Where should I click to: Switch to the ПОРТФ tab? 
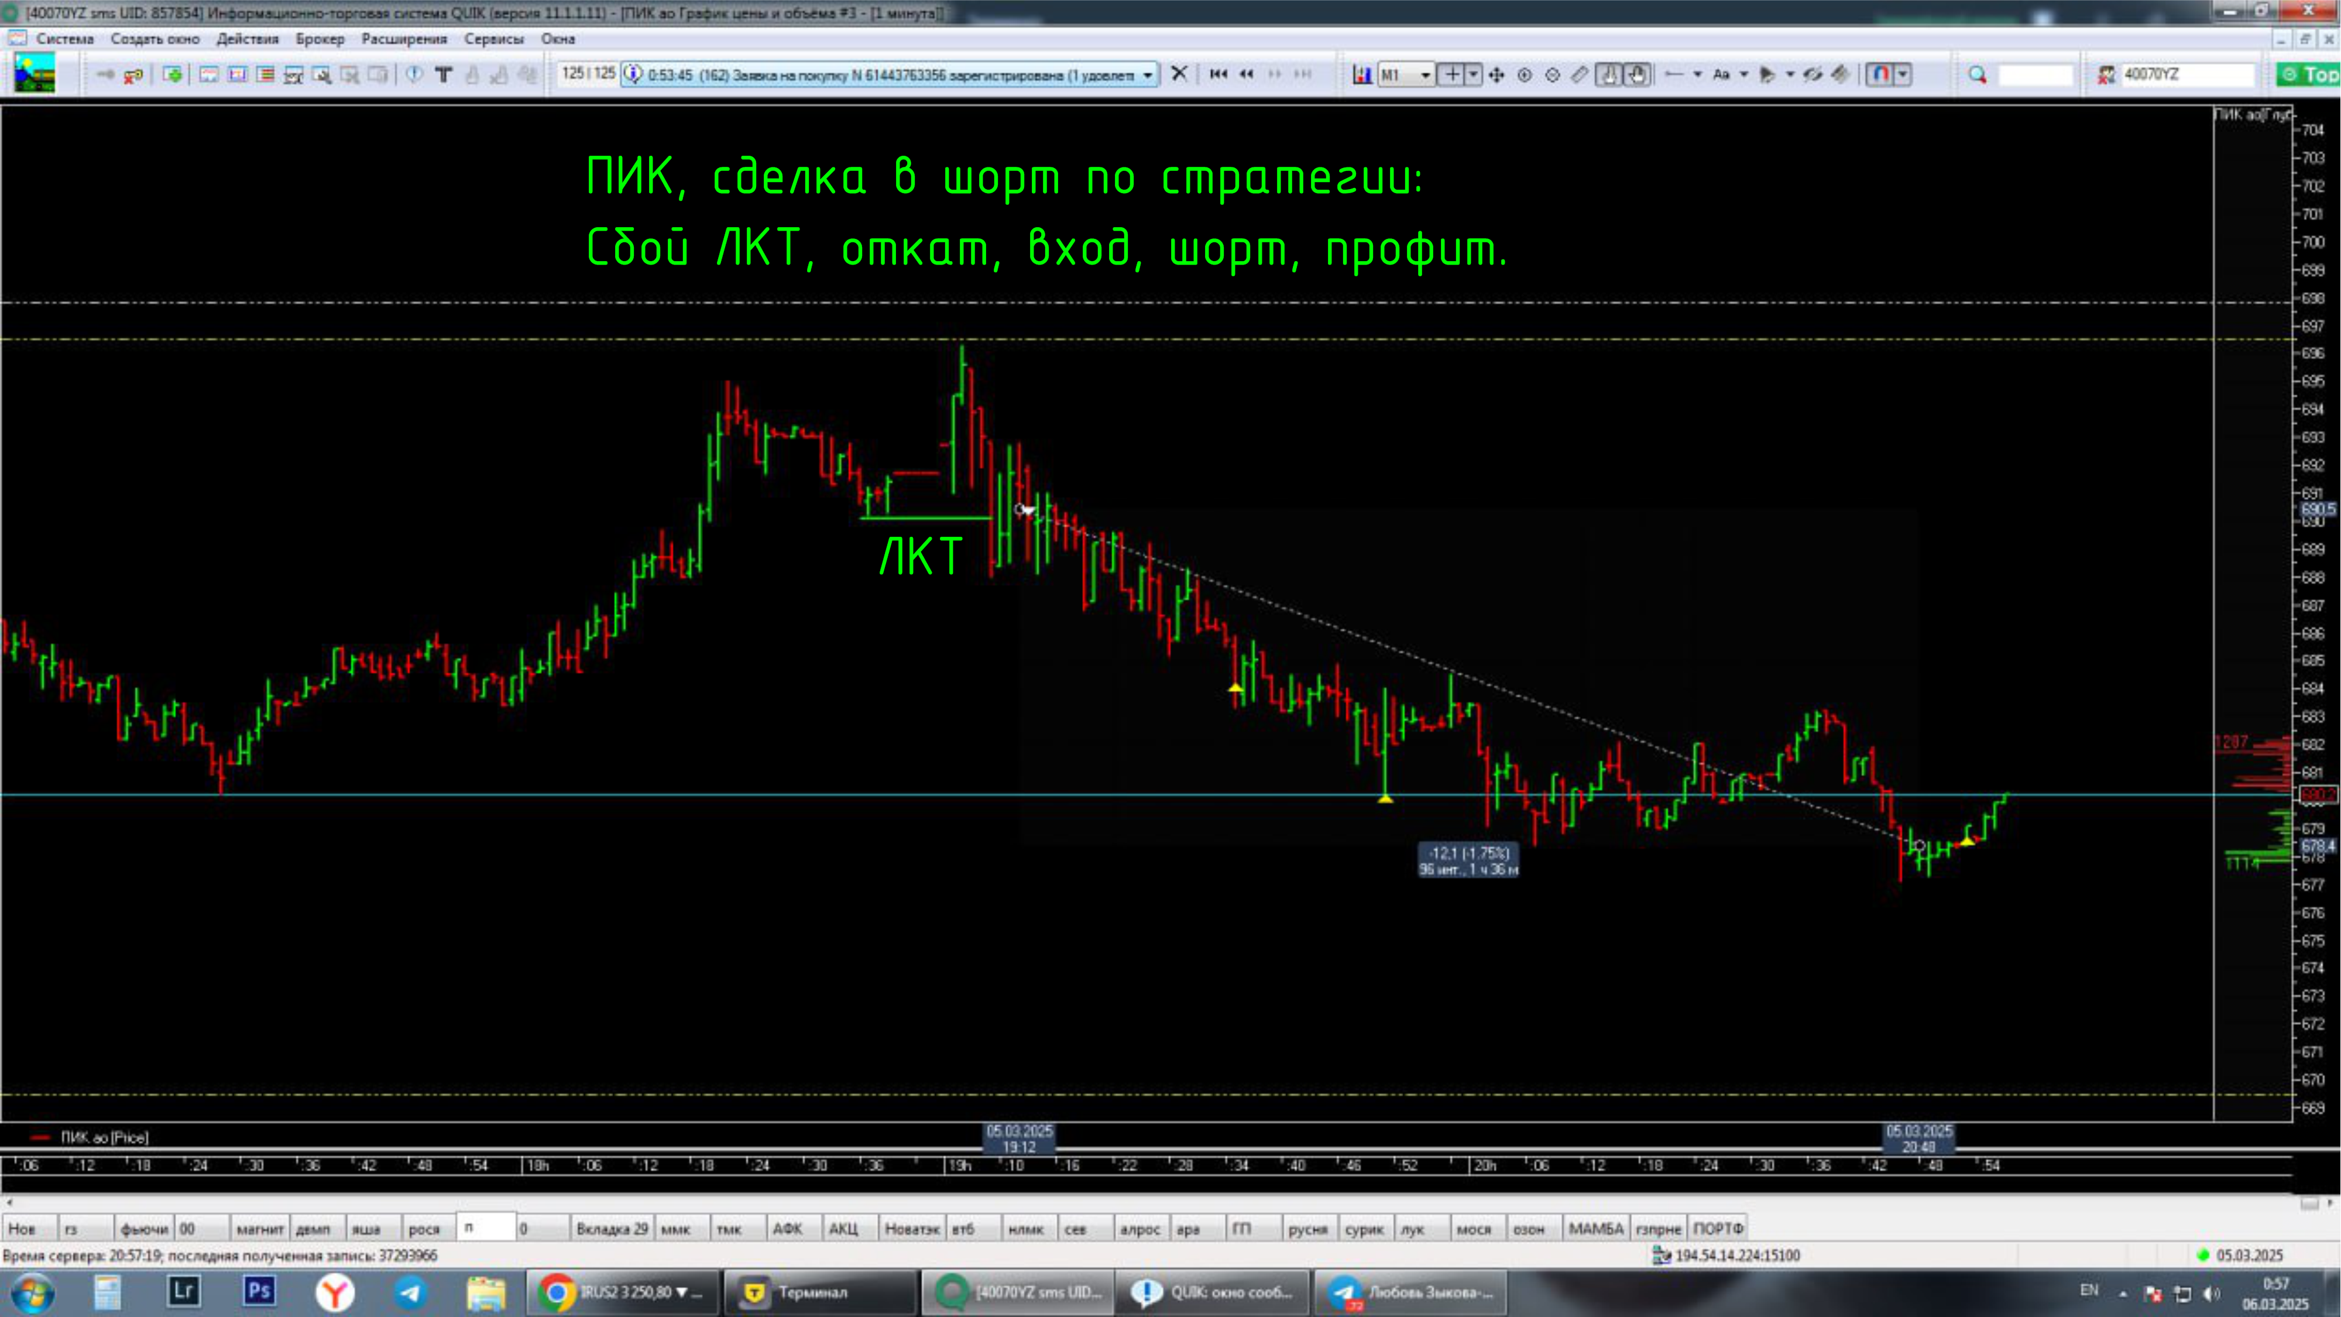point(1718,1229)
